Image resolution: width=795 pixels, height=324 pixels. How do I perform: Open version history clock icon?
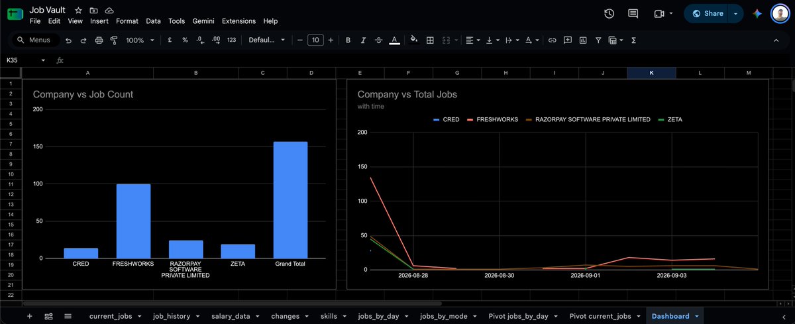tap(609, 13)
